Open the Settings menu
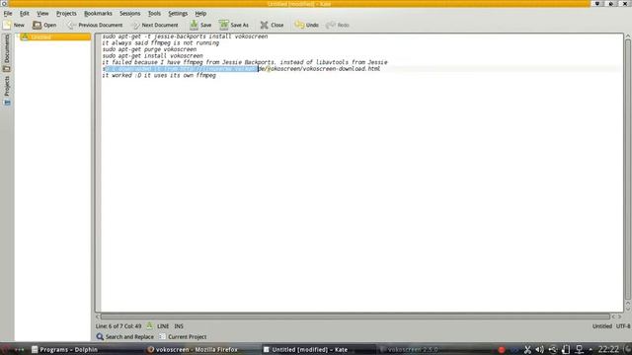This screenshot has width=632, height=355. click(178, 13)
